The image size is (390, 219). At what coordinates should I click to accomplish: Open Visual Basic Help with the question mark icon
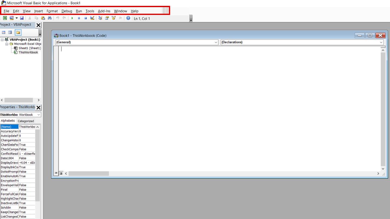[x=128, y=18]
